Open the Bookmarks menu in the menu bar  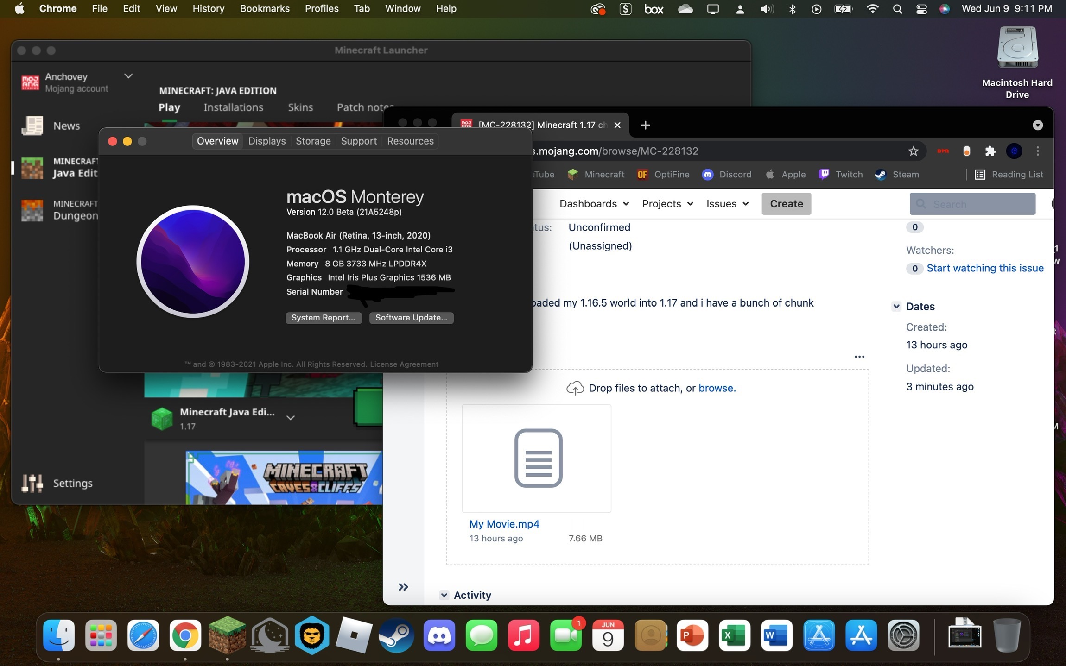264,9
